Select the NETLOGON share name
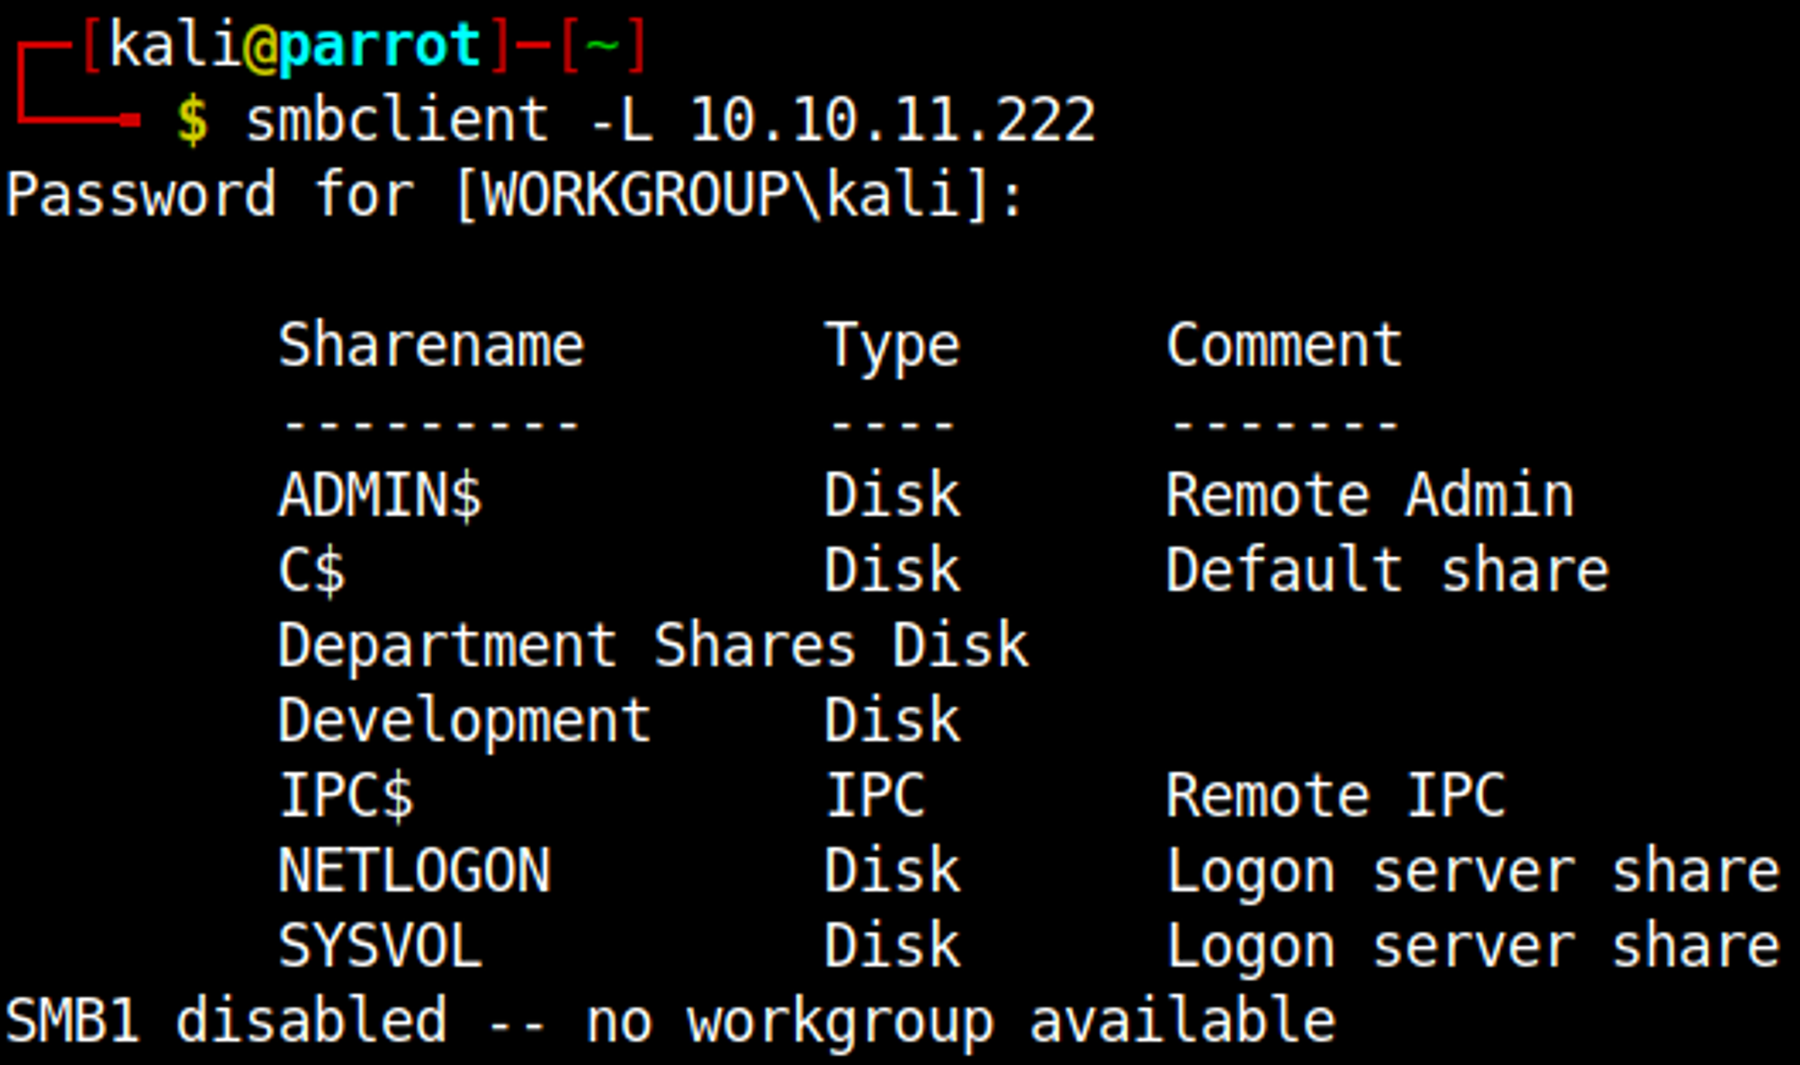1800x1065 pixels. click(414, 871)
